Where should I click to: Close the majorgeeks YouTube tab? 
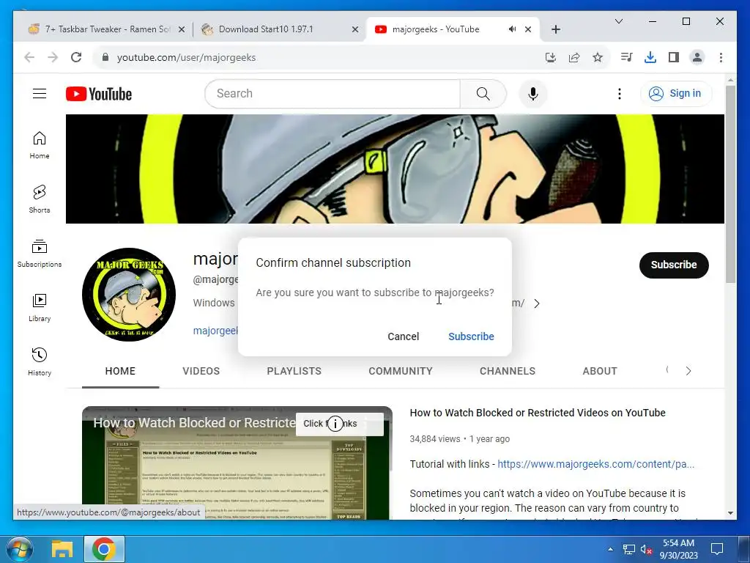click(x=528, y=29)
